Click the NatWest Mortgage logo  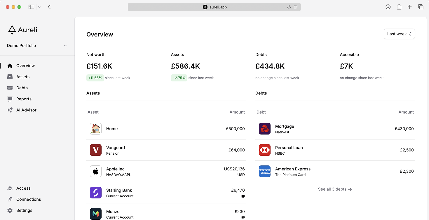pos(265,129)
